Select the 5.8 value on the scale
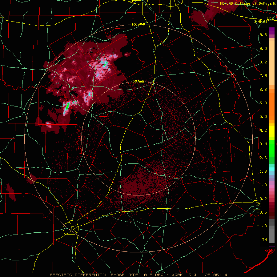The height and width of the screenshot is (277, 277). click(263, 103)
